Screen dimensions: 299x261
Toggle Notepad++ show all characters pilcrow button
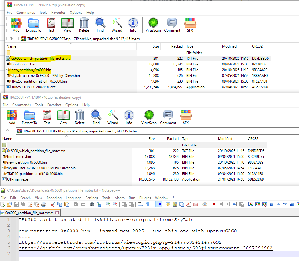[x=148, y=204]
